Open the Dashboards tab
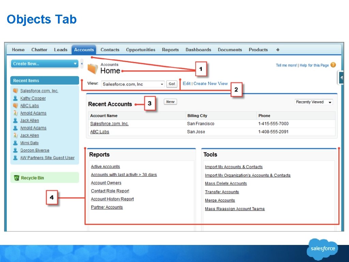 point(198,50)
